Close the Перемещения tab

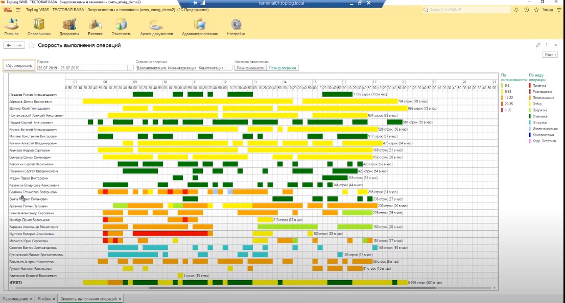31,299
